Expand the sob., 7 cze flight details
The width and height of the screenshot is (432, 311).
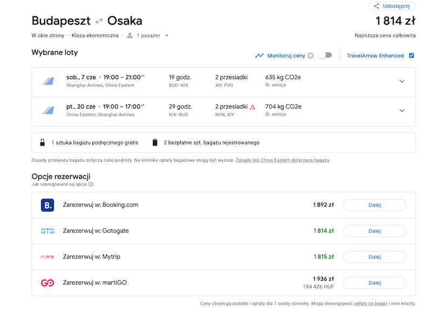tap(402, 82)
